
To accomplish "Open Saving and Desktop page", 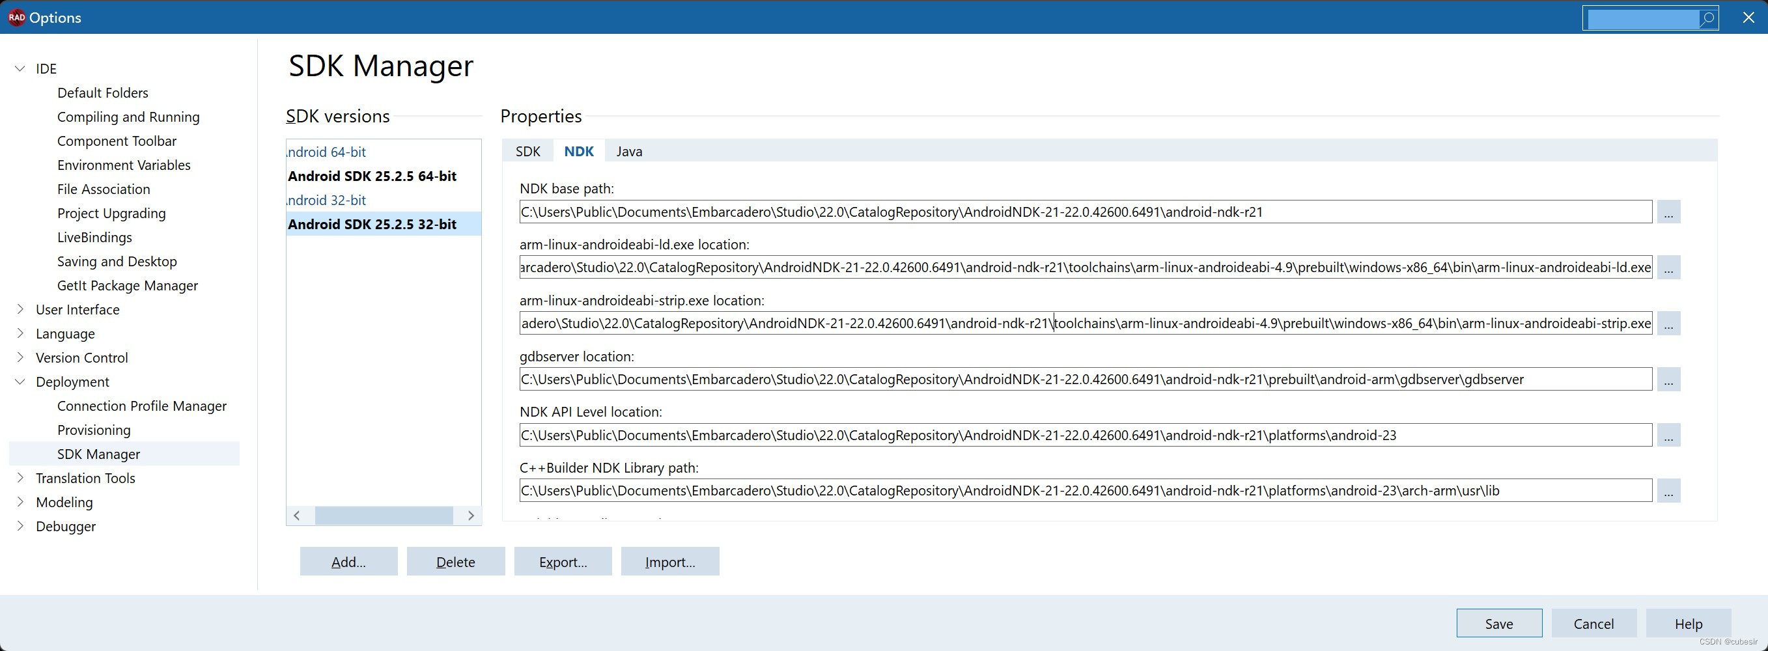I will click(x=117, y=261).
